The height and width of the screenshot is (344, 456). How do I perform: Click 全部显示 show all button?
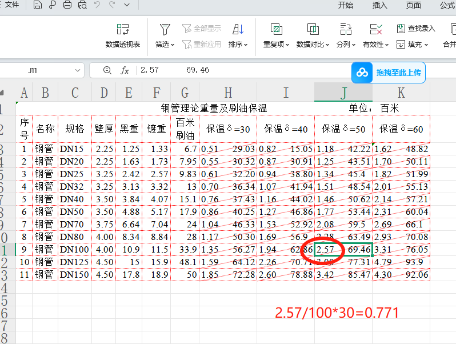(x=202, y=29)
